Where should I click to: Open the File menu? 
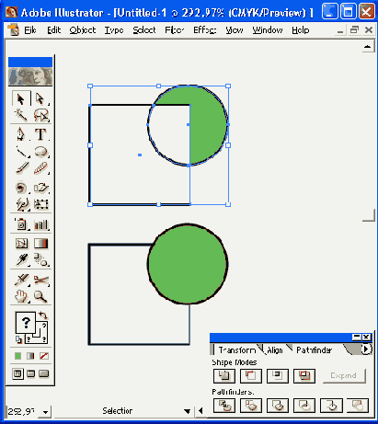click(x=30, y=30)
